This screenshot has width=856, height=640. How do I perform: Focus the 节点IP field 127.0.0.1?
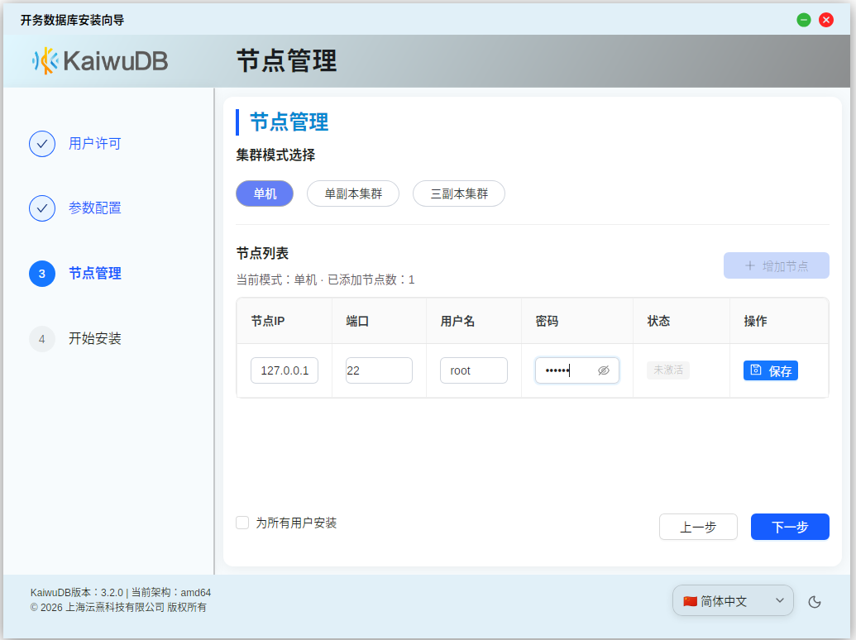click(285, 370)
